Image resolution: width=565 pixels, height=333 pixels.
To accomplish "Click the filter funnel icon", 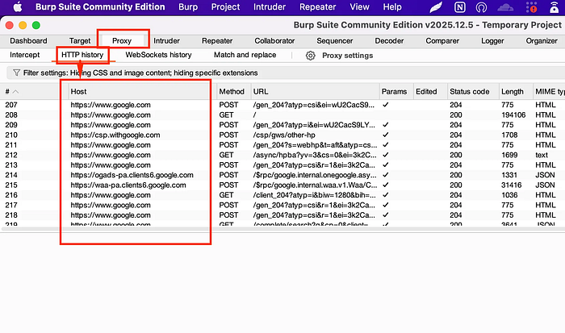I will 16,73.
